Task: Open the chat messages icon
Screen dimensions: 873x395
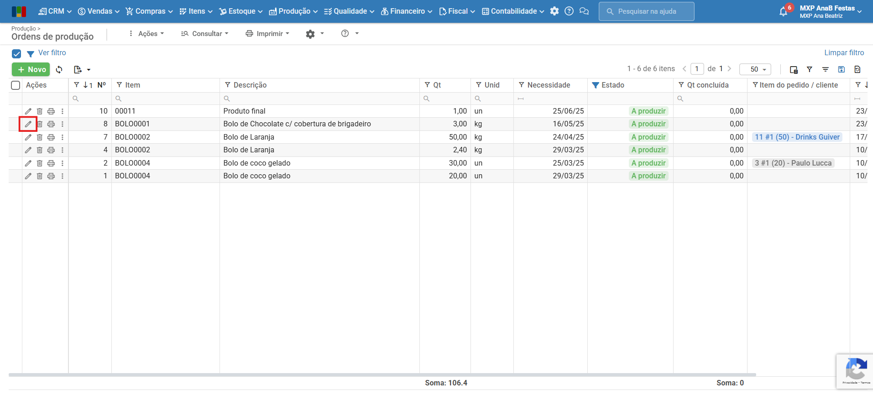Action: pos(584,11)
